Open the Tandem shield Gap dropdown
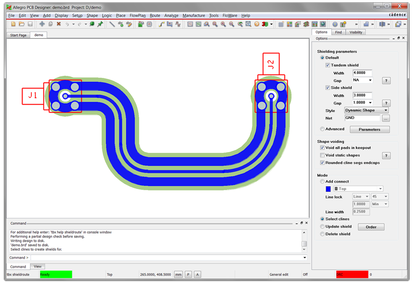 (x=363, y=80)
